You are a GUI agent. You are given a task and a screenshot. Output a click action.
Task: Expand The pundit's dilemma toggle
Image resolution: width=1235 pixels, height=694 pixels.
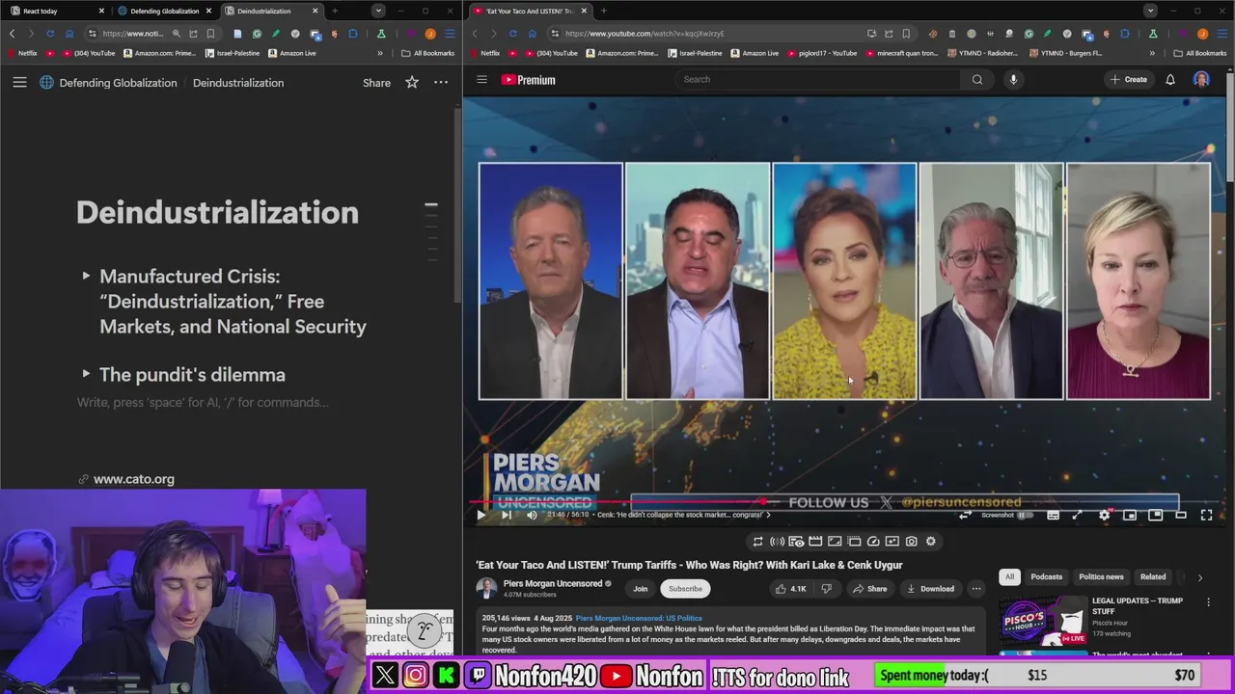(x=86, y=374)
